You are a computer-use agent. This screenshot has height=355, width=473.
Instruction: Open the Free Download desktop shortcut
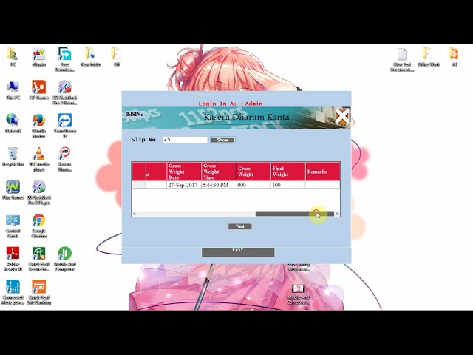point(64,59)
